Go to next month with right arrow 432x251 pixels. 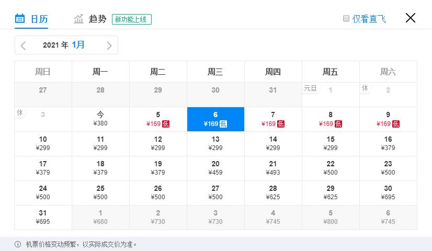109,45
